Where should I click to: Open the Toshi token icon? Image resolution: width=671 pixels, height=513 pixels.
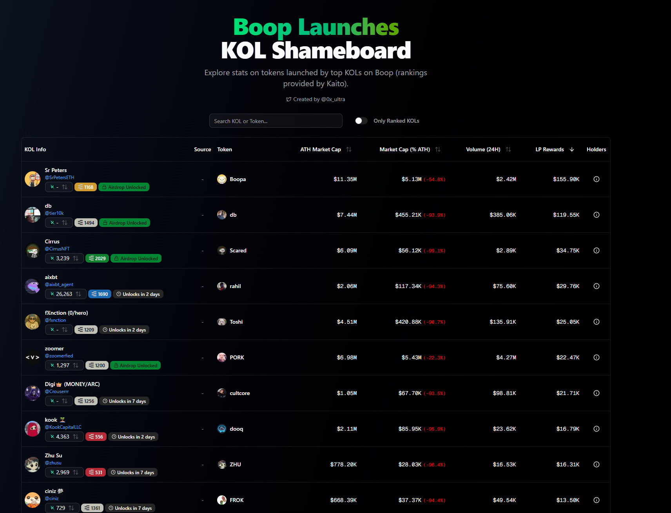point(222,322)
